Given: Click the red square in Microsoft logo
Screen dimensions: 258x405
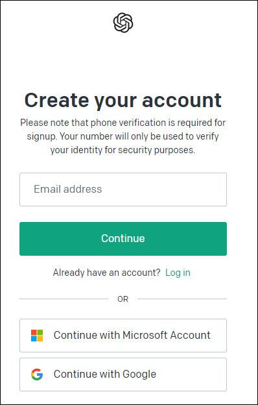Looking at the screenshot, I should [x=34, y=332].
